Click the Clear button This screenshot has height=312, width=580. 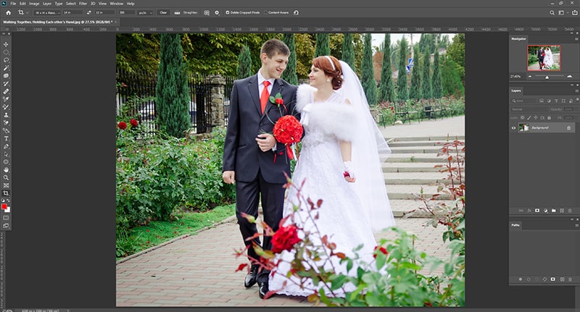[163, 12]
